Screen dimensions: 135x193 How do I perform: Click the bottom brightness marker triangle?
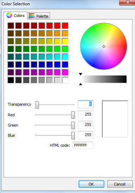pos(80,84)
